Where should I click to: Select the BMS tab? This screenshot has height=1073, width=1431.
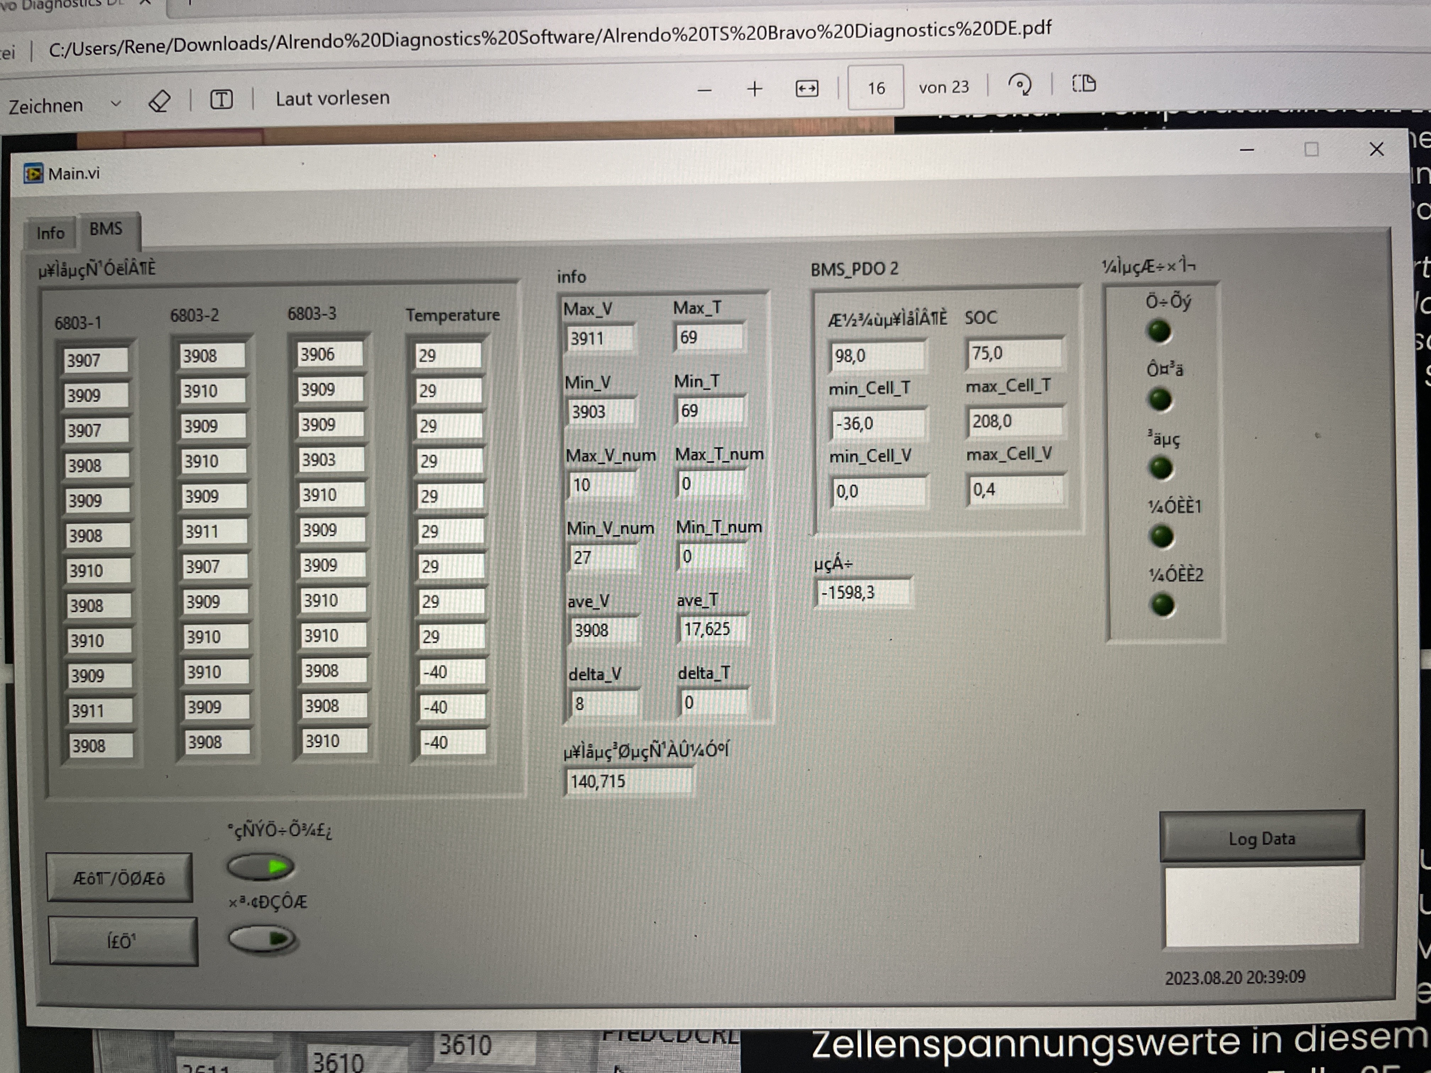[106, 229]
